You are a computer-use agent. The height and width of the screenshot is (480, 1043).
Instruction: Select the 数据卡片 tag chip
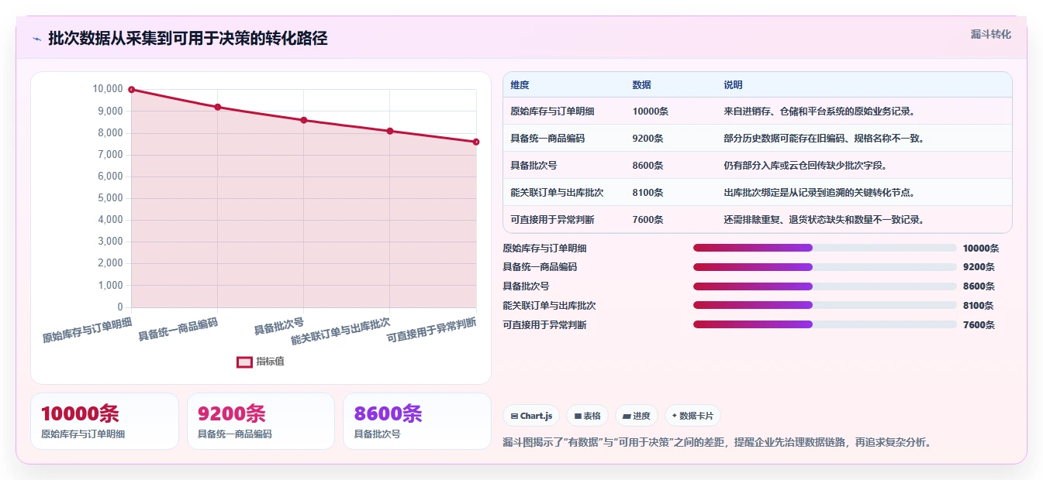click(x=692, y=416)
